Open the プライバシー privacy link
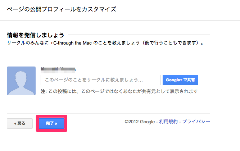 [196, 122]
